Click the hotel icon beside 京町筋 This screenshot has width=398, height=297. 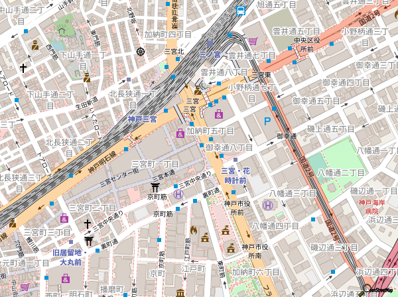(178, 194)
